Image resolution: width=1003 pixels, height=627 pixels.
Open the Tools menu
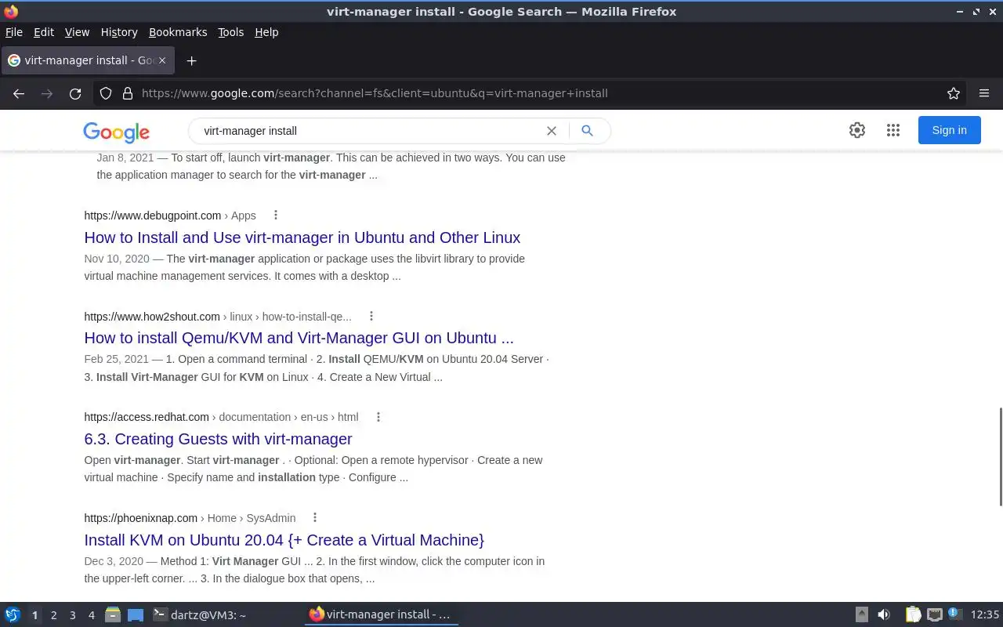231,32
